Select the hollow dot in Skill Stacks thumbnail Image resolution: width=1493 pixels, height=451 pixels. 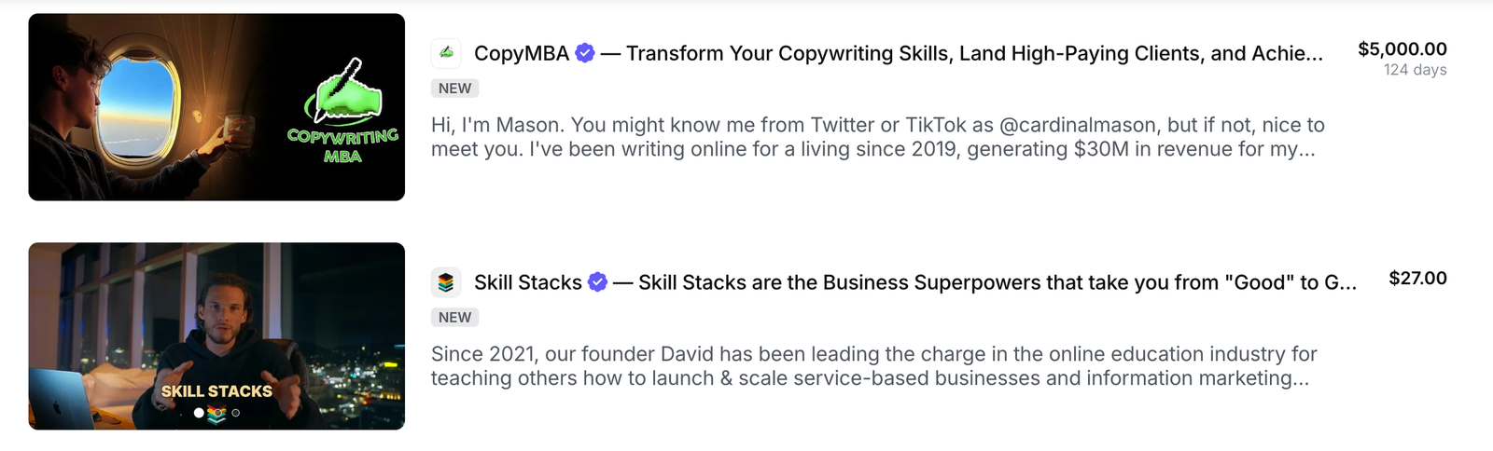pos(236,413)
